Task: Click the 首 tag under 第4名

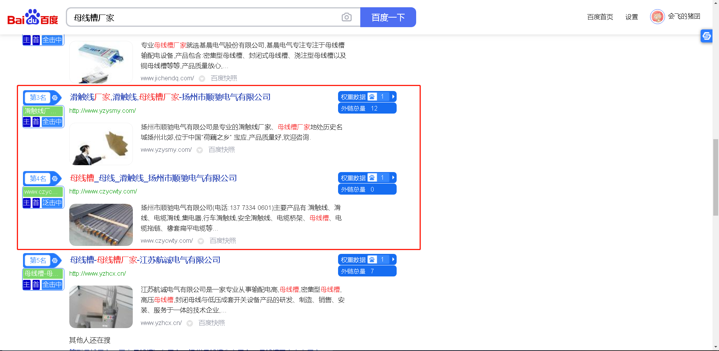Action: coord(36,203)
